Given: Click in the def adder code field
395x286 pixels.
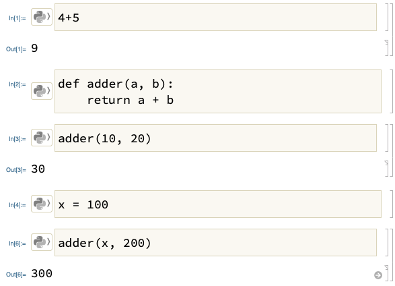Looking at the screenshot, I should pyautogui.click(x=218, y=91).
